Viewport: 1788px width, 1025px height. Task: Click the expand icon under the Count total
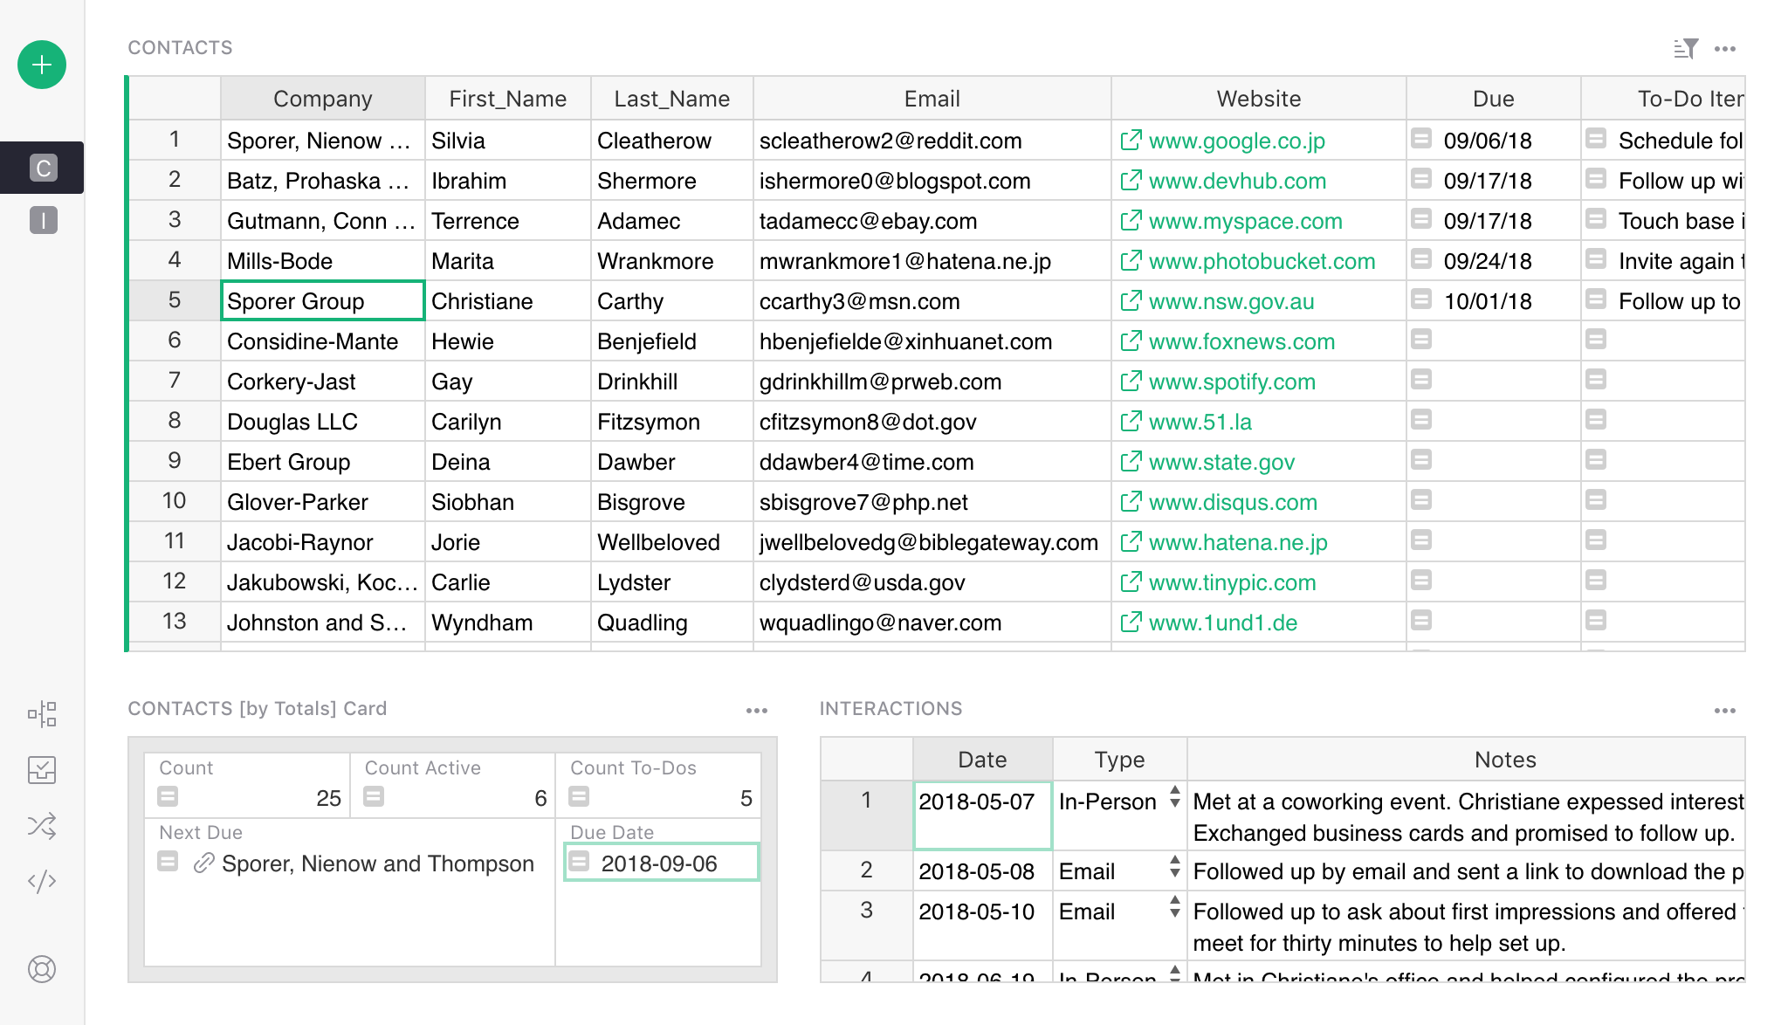(168, 795)
